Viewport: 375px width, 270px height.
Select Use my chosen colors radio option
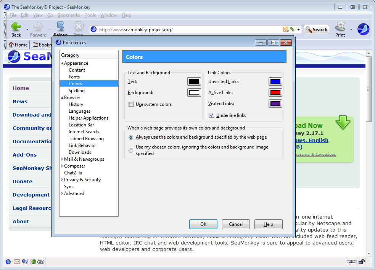(131, 150)
